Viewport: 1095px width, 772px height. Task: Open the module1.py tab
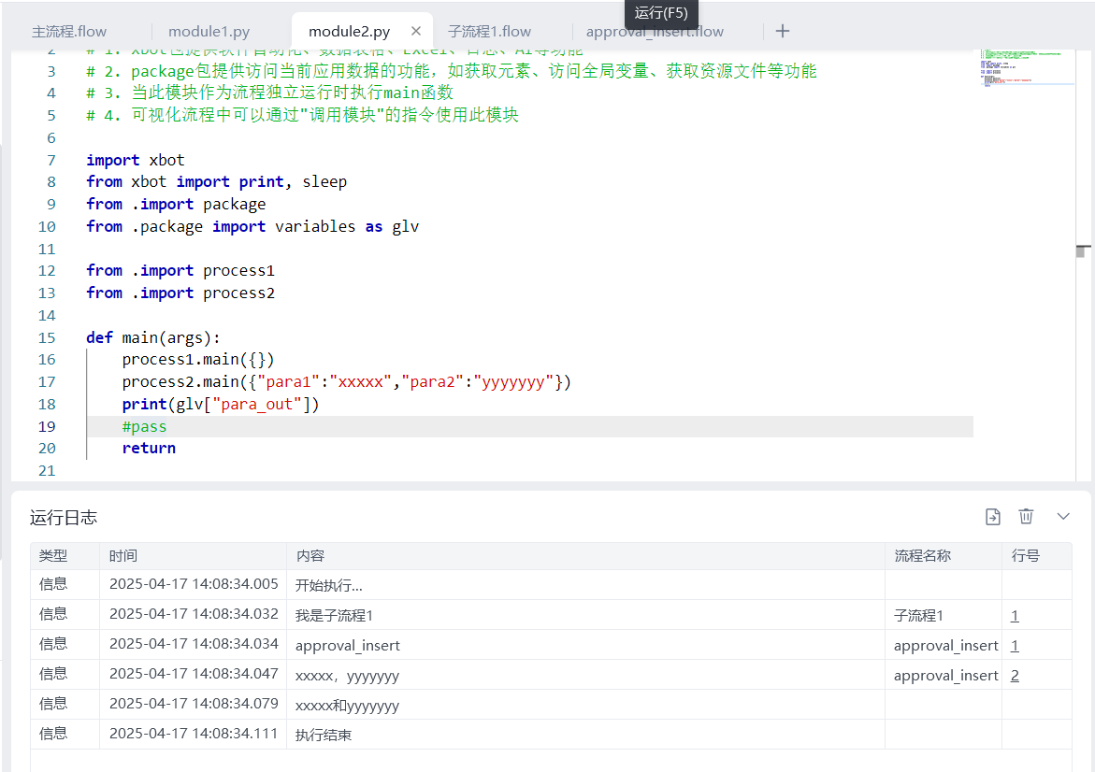click(209, 32)
